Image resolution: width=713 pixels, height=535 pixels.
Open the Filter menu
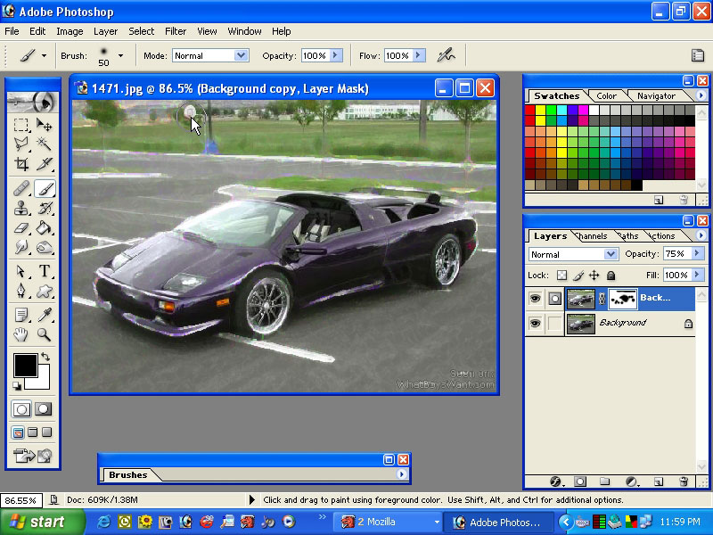tap(175, 31)
